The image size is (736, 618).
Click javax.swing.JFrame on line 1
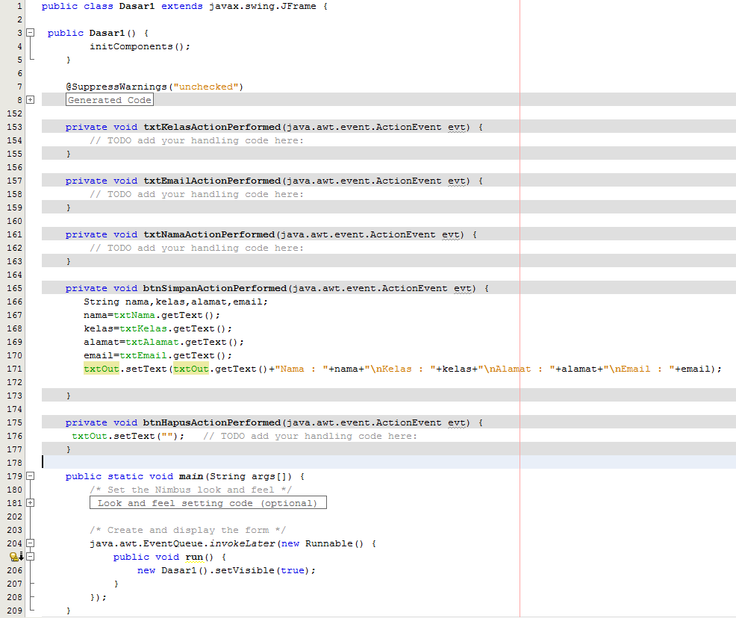pos(263,6)
